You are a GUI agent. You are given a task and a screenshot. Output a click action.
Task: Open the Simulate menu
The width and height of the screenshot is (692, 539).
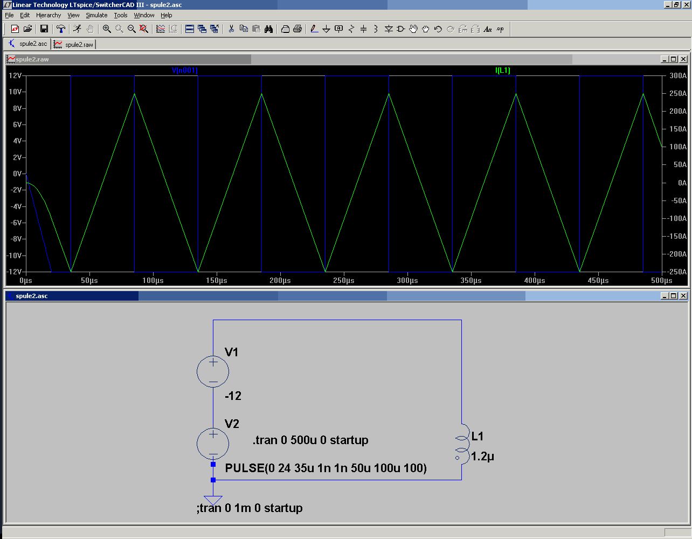pos(96,15)
